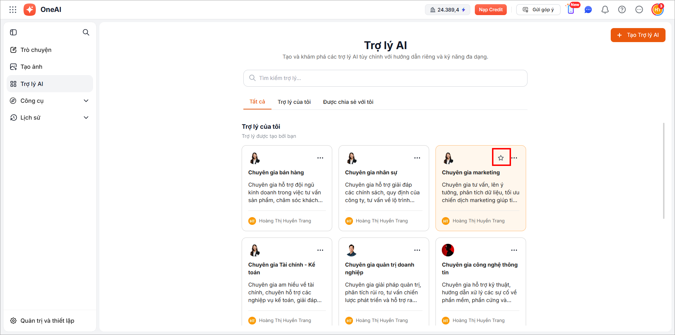Screen dimensions: 675x335
Task: Click Chuyên gia công nghệ thông tin avatar
Action: [x=448, y=250]
